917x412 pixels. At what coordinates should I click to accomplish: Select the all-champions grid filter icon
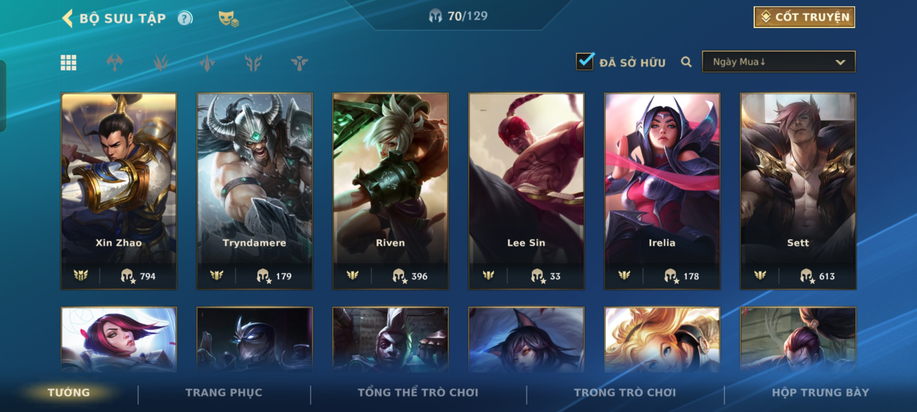68,63
